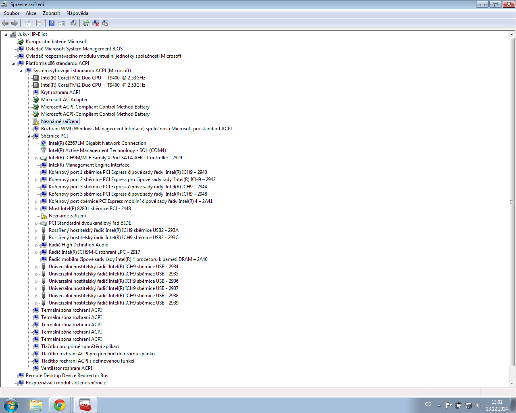Click the Back arrow in the toolbar

5,23
